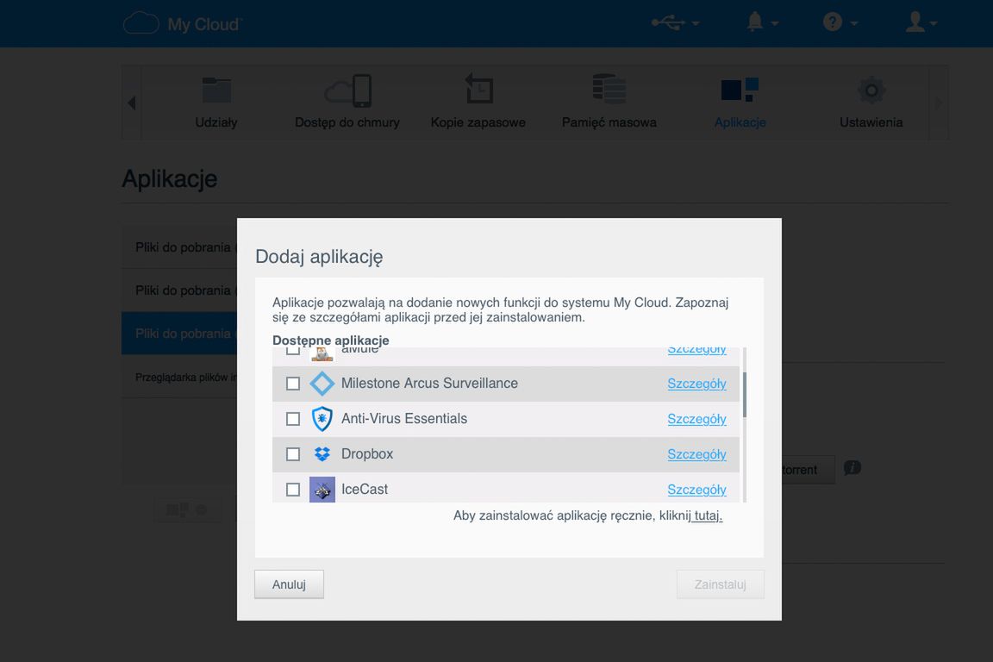
Task: Click the Milestone Arcus Surveillance name
Action: (429, 384)
